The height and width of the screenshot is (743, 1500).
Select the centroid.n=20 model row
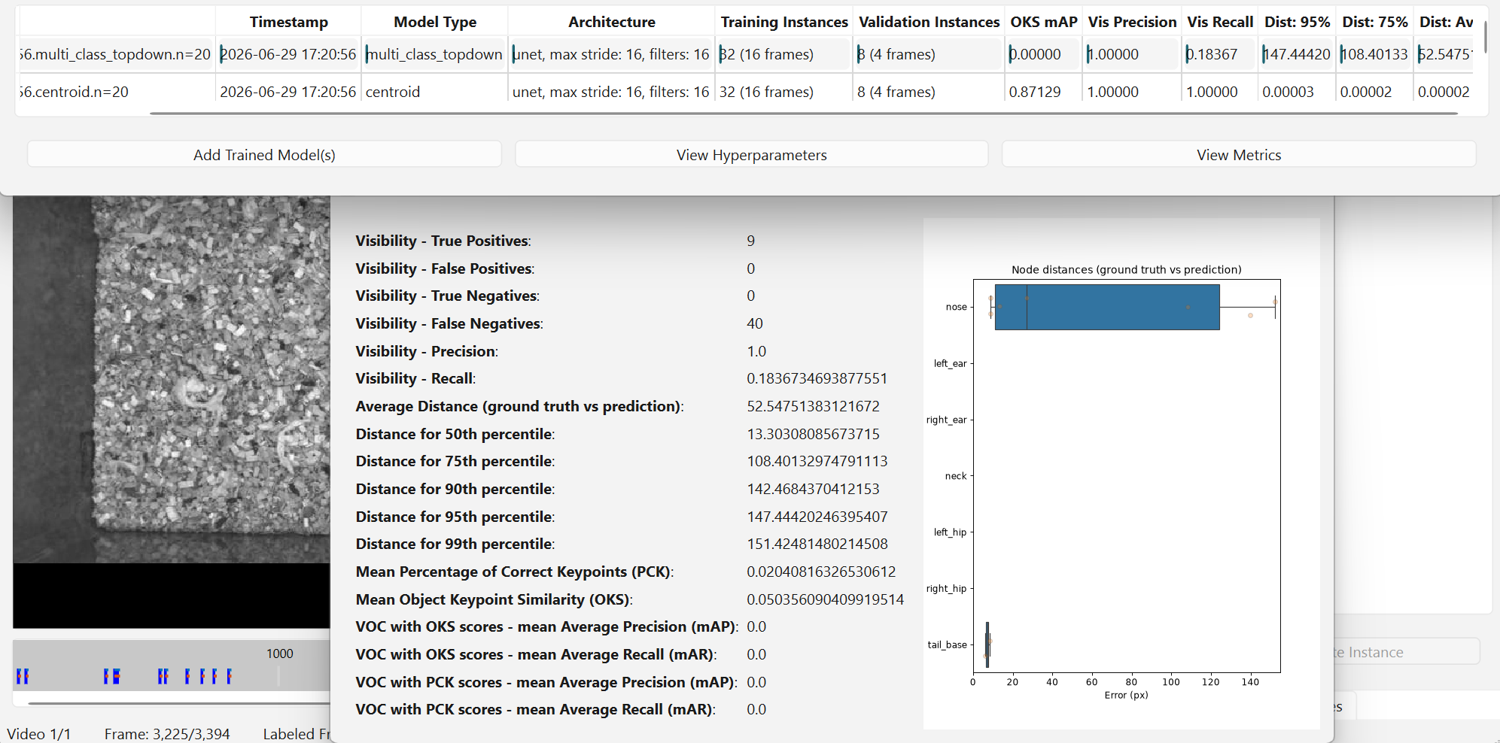coord(745,92)
